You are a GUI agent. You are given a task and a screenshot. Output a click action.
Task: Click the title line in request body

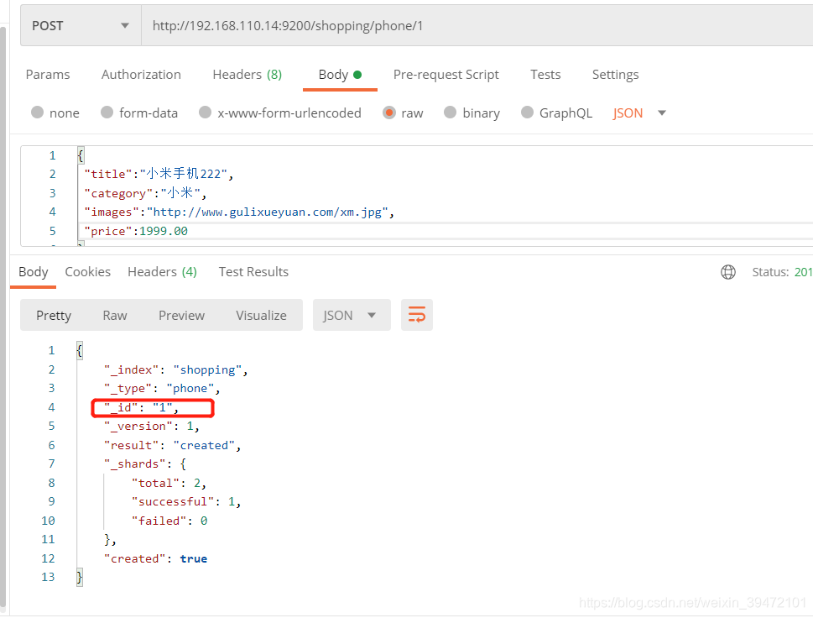tap(159, 174)
